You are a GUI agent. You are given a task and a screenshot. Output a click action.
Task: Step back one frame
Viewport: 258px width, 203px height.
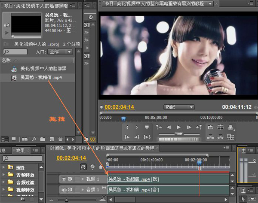click(x=169, y=127)
